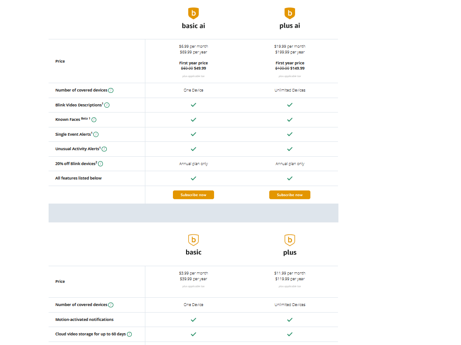Subscribe now to the basic ai plan

tap(194, 195)
